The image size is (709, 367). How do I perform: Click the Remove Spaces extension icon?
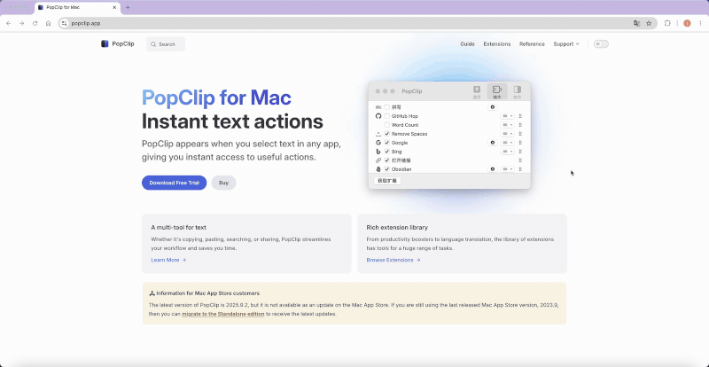378,134
